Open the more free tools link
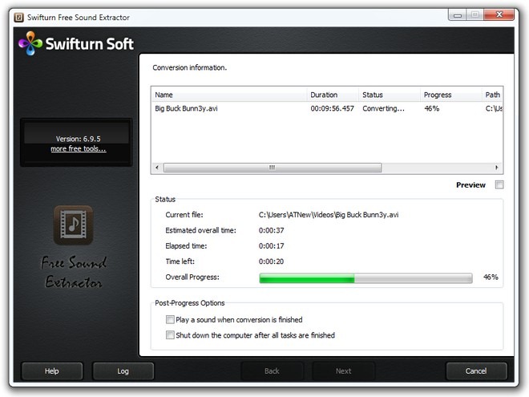 [x=79, y=149]
